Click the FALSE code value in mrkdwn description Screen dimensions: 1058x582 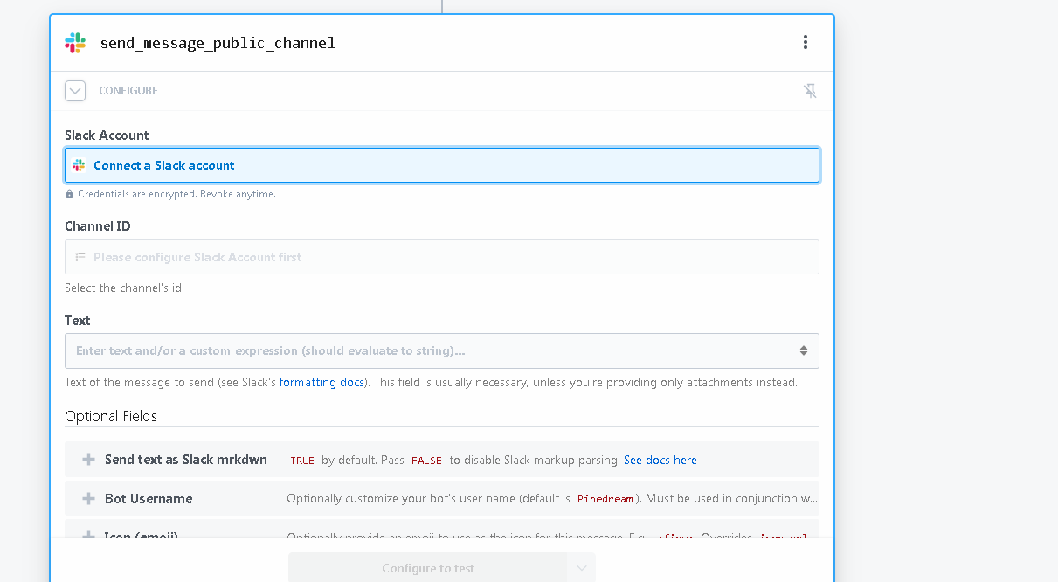(x=427, y=461)
